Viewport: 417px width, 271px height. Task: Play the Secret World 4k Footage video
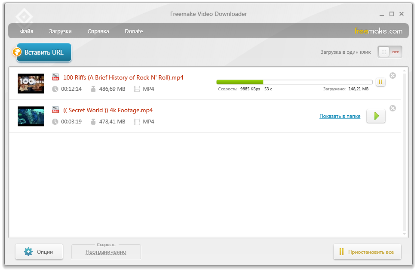pos(376,116)
